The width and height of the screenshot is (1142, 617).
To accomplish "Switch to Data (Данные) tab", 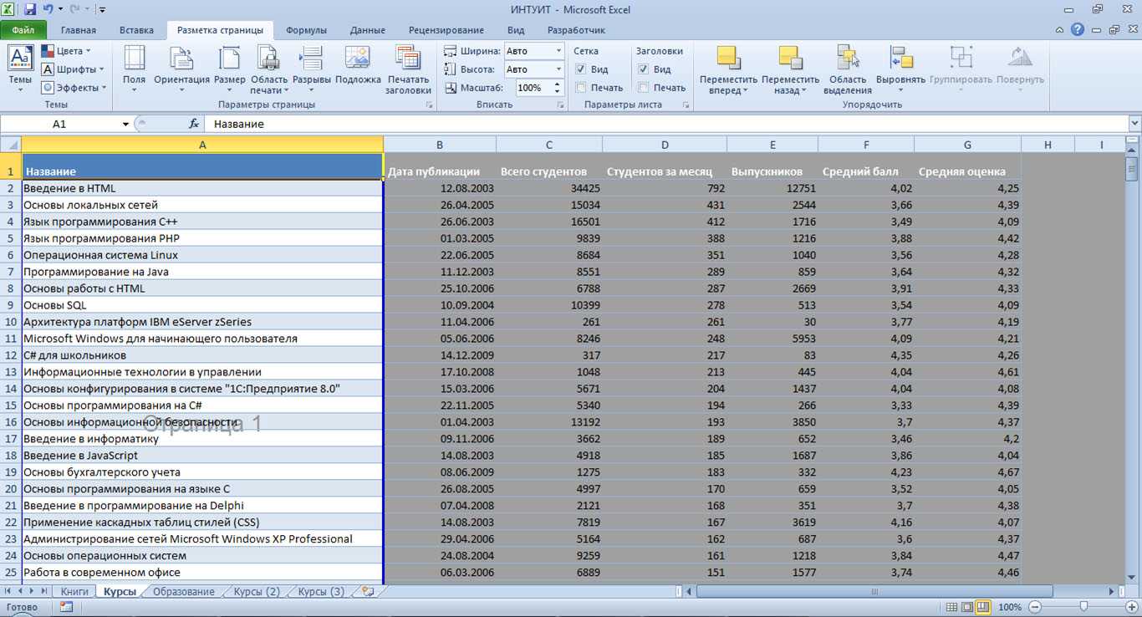I will [368, 30].
